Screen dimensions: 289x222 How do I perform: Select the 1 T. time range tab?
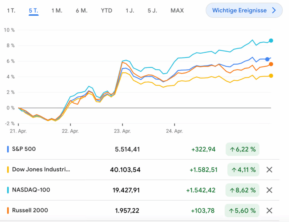(x=11, y=11)
